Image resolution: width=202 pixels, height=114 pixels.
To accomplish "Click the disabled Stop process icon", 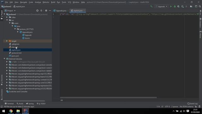I will 186,6.
